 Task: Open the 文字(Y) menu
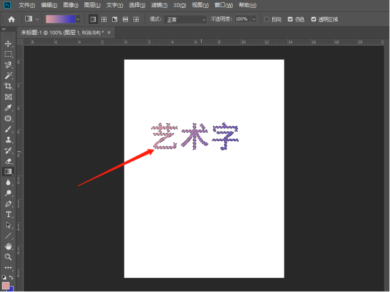[x=114, y=5]
